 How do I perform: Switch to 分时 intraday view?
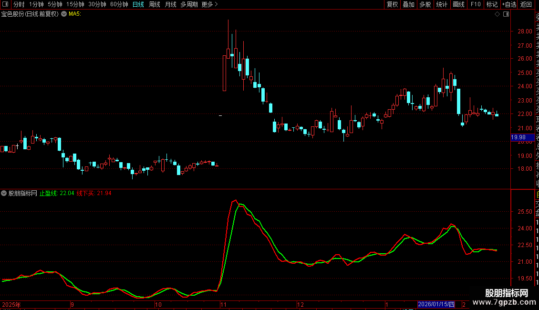coord(19,4)
